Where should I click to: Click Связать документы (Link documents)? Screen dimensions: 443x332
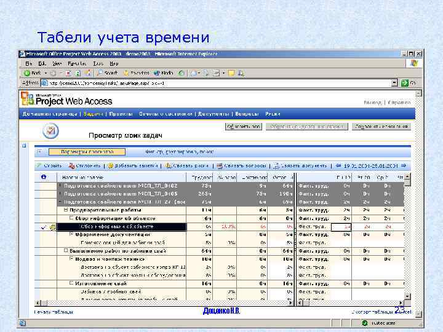(300, 166)
